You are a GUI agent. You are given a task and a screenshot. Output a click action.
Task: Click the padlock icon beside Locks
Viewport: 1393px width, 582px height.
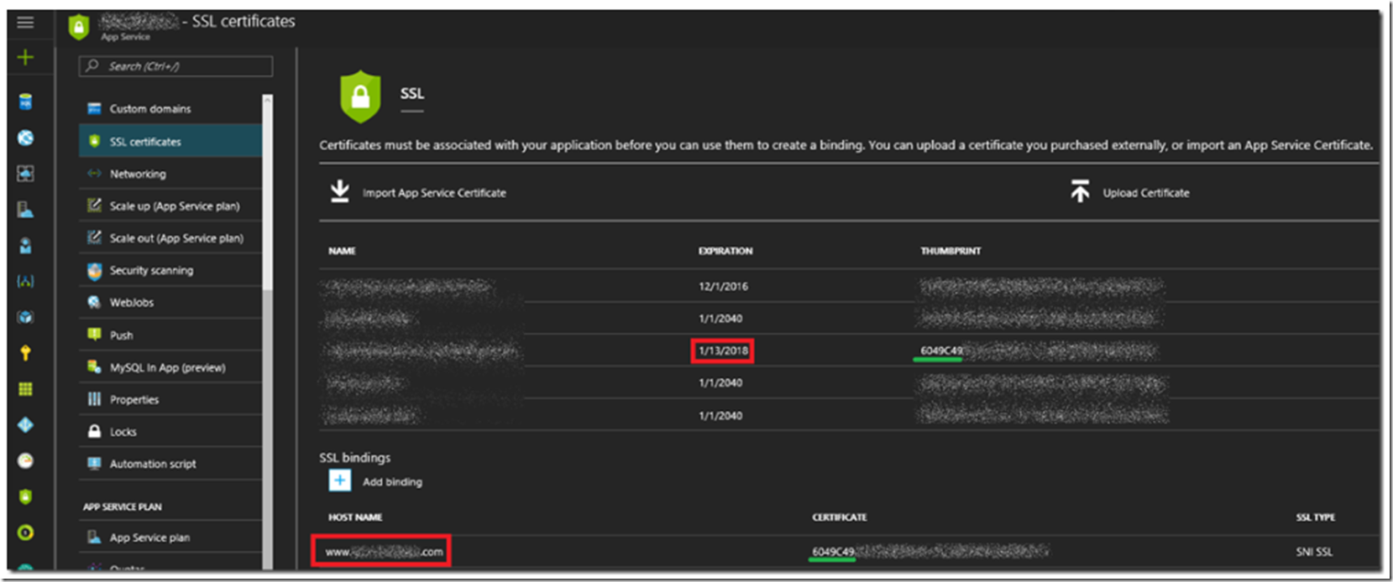[x=94, y=431]
